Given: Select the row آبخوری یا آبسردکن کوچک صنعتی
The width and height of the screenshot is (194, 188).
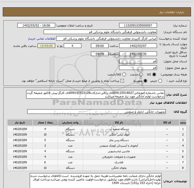Looking at the screenshot, I should pos(97,146).
